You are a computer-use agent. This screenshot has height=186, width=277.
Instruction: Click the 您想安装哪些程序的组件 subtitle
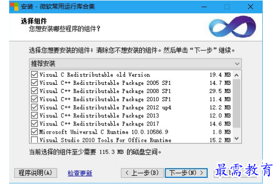coord(65,28)
